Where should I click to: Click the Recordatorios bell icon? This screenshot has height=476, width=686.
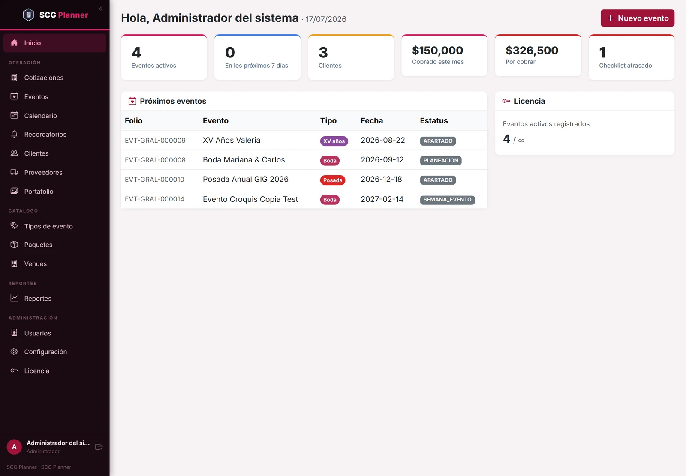14,134
